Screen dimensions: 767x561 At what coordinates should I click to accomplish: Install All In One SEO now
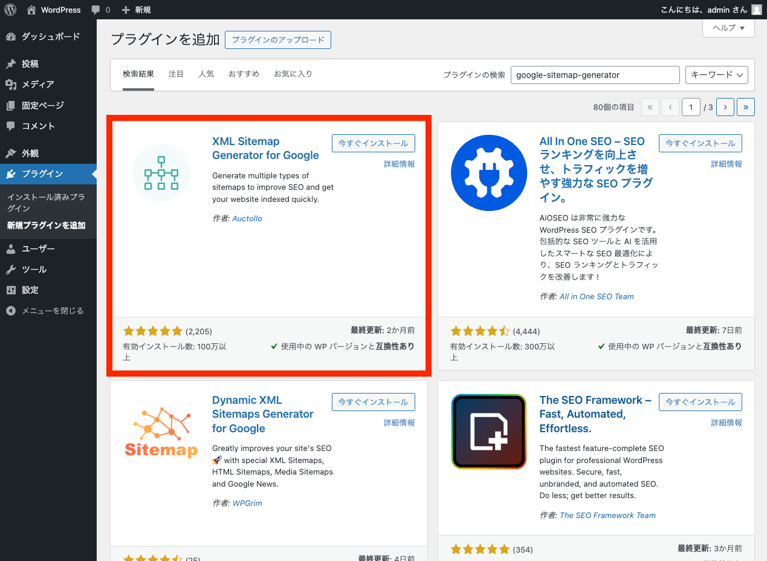(701, 143)
